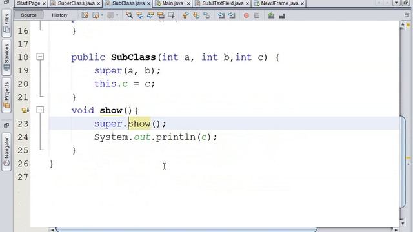The width and height of the screenshot is (413, 232).
Task: Go to the next occurrence icon
Action: pyautogui.click(x=150, y=15)
